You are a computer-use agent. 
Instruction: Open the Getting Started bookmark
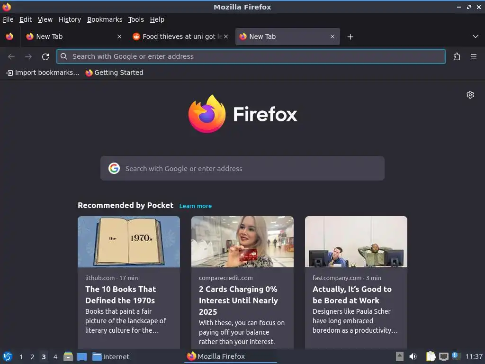(x=115, y=73)
